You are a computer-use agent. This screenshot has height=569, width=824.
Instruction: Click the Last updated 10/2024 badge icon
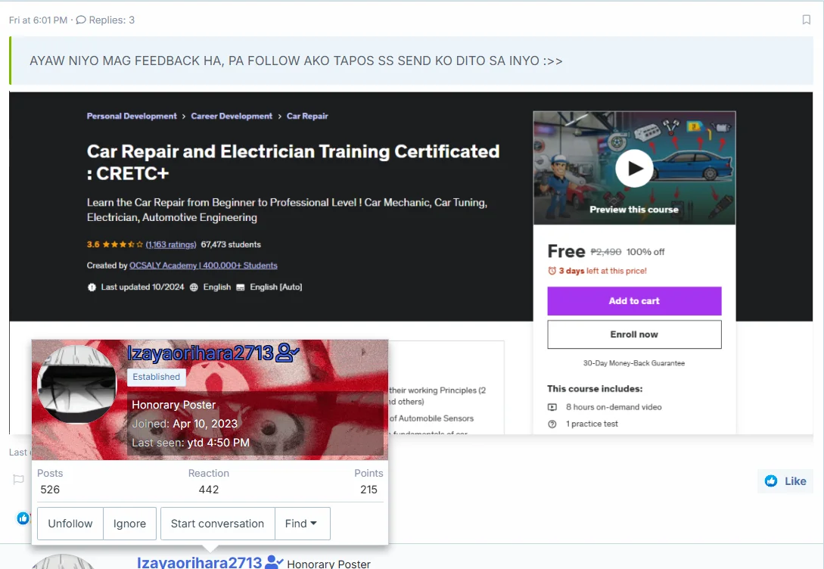point(92,287)
